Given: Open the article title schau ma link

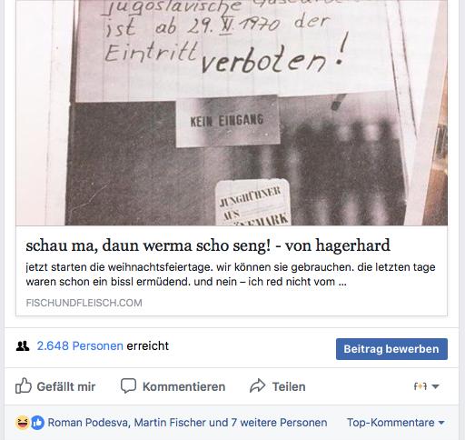Looking at the screenshot, I should point(208,245).
